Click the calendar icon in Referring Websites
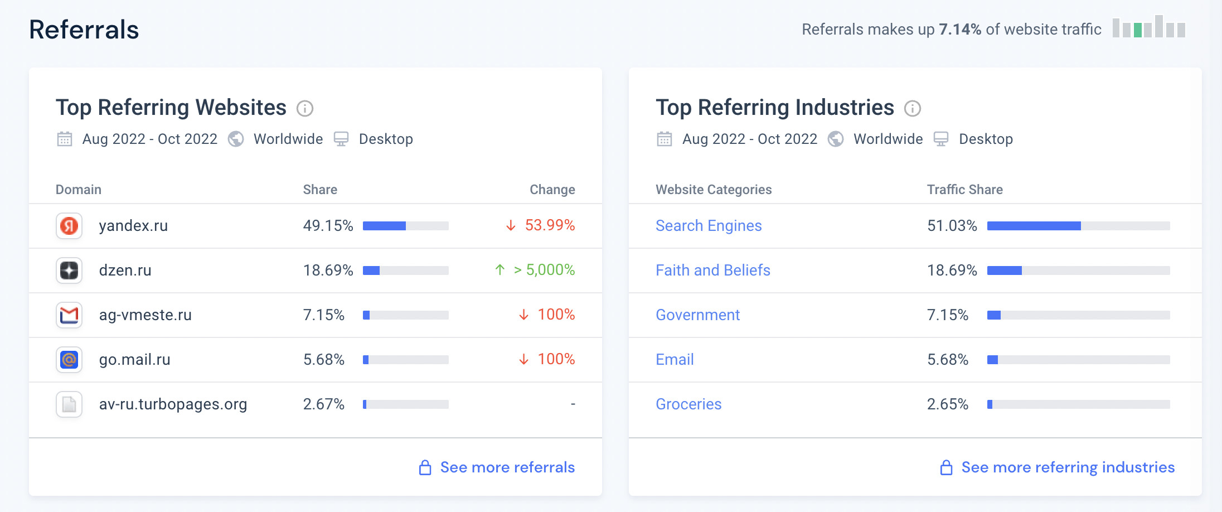The width and height of the screenshot is (1222, 512). click(65, 139)
